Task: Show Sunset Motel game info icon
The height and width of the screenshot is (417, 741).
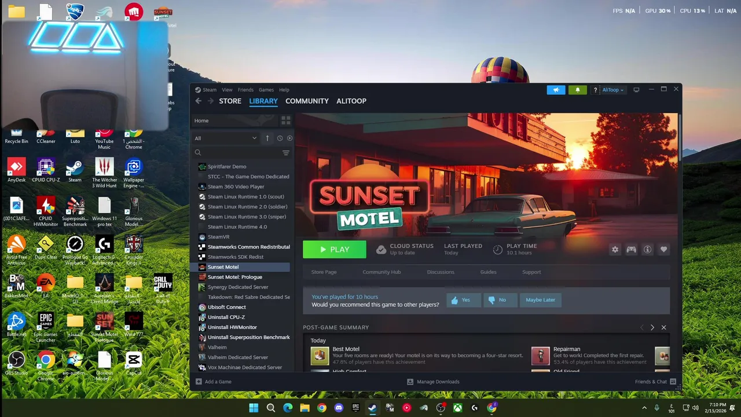Action: coord(647,250)
